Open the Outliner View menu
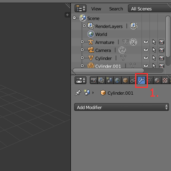 pos(96,9)
